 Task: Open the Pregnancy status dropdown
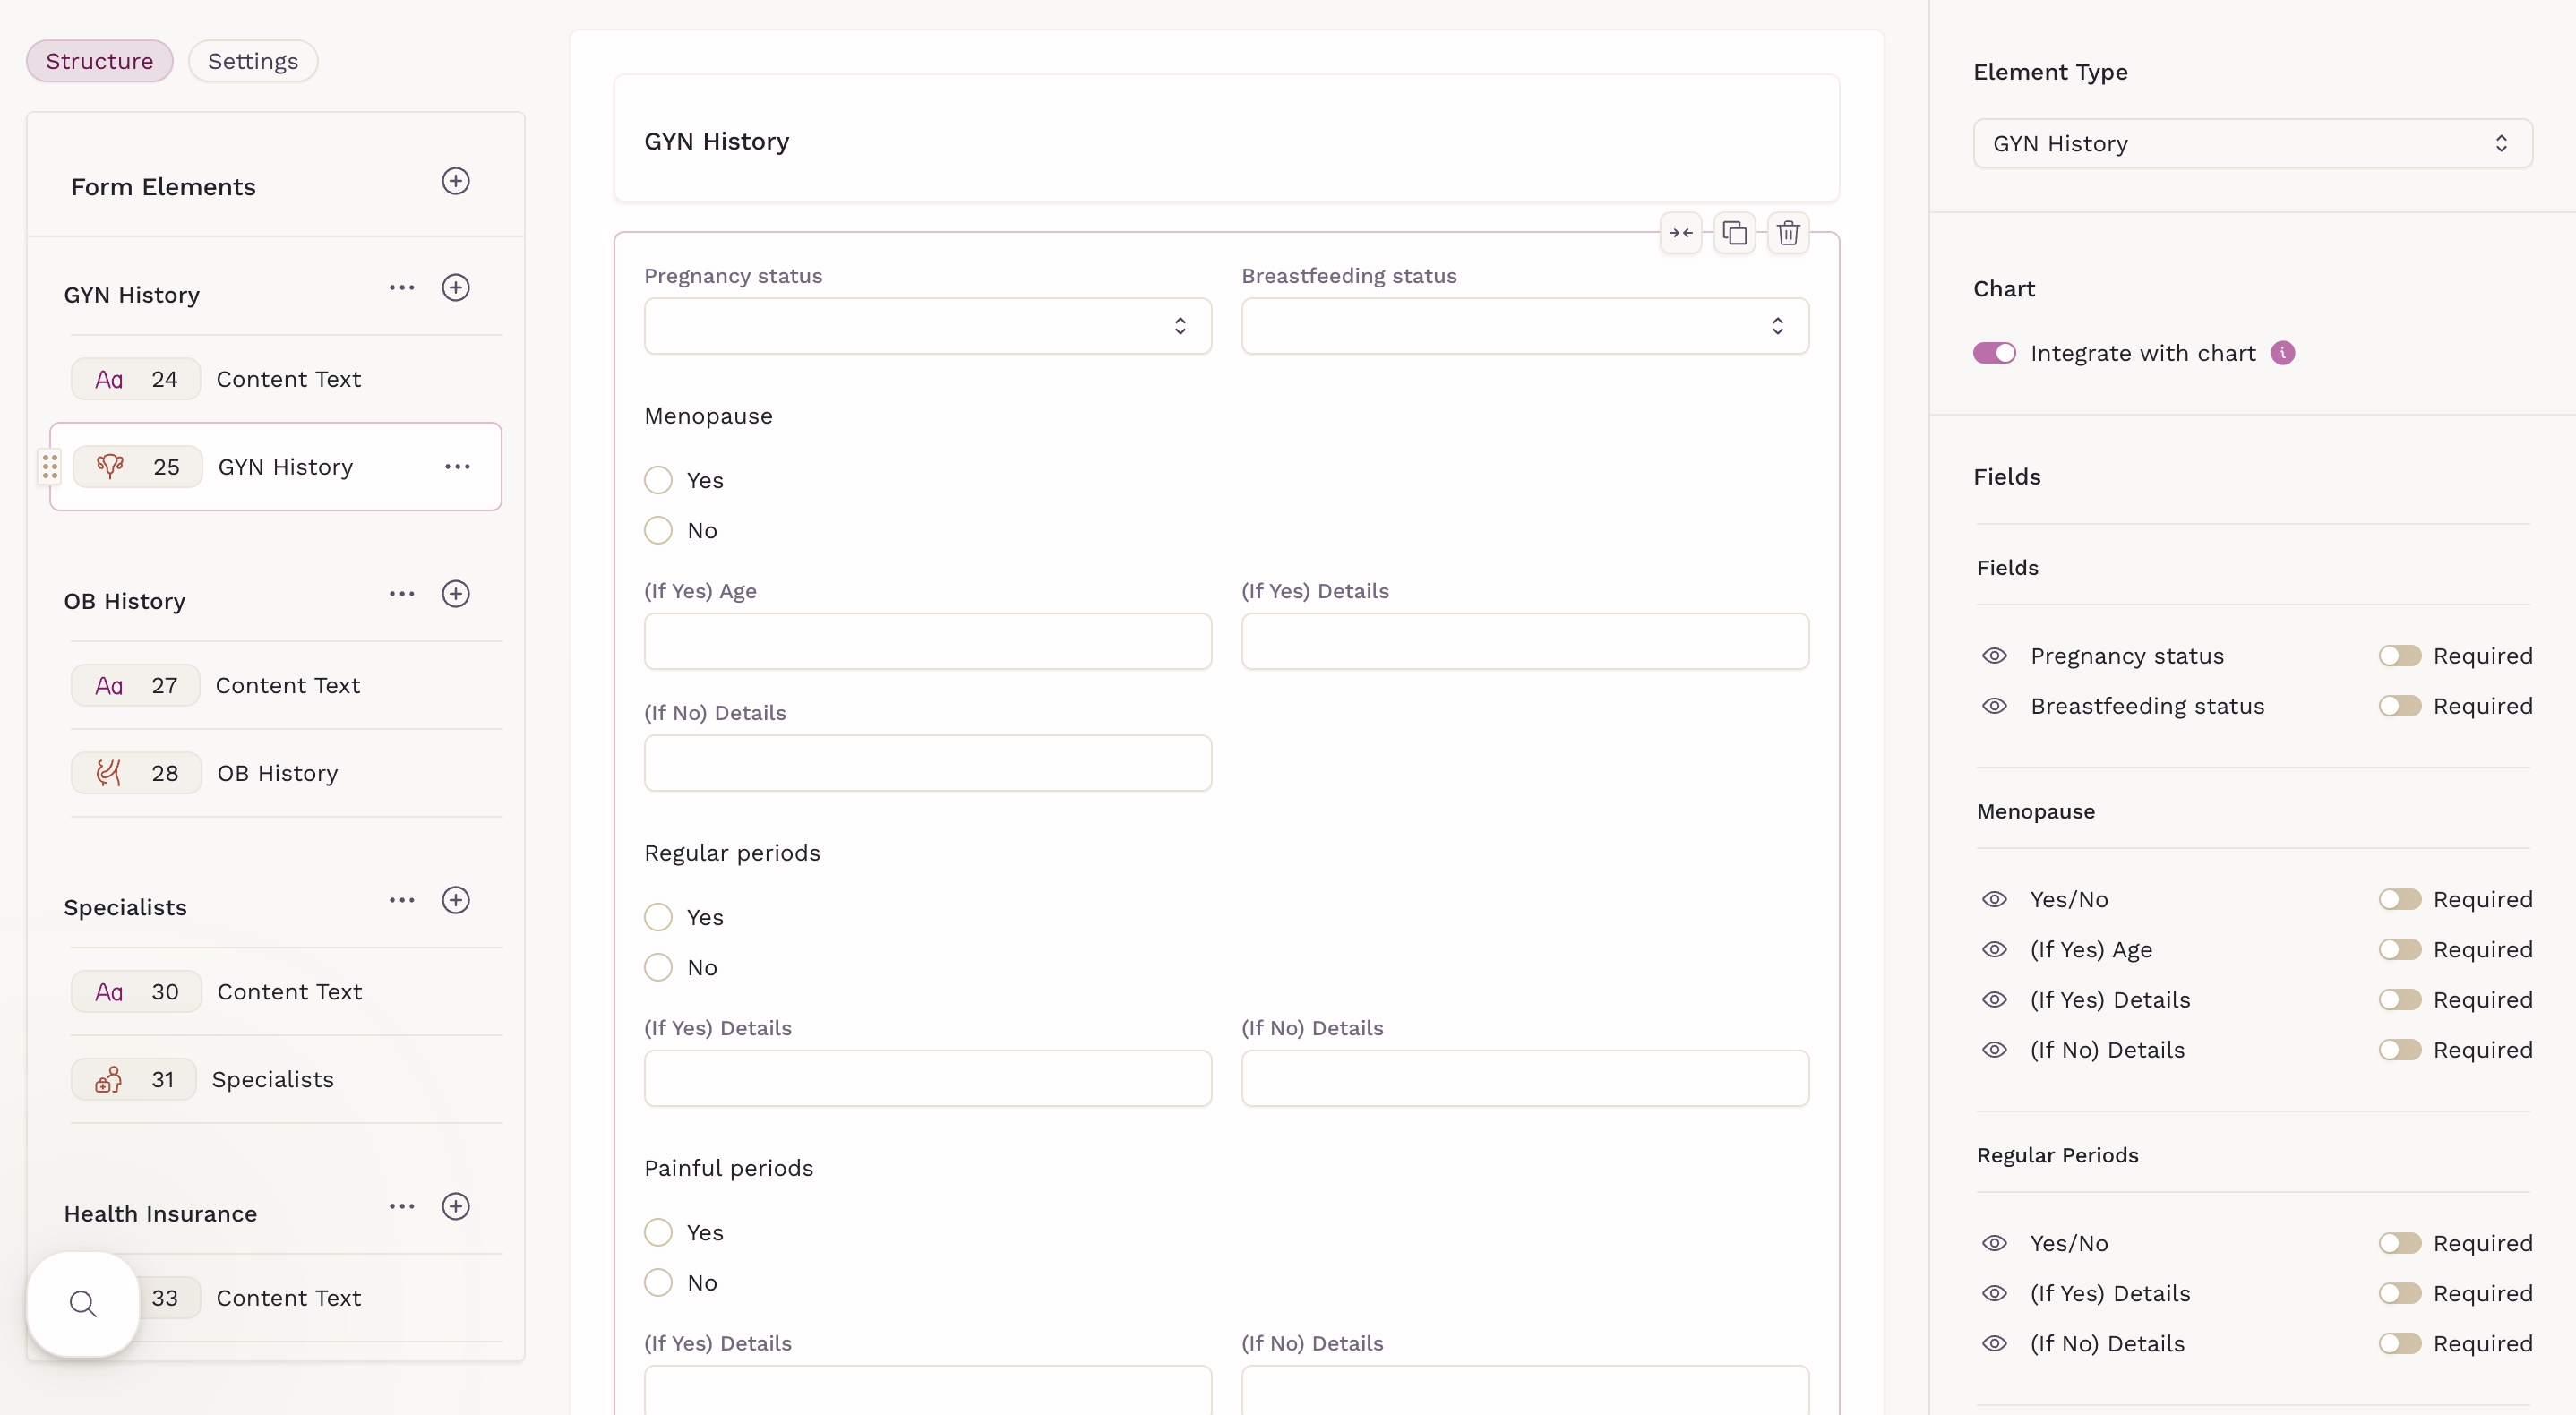pos(927,326)
